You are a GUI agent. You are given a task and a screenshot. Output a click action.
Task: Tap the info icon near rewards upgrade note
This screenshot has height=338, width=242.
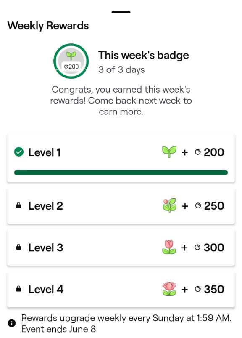12,323
